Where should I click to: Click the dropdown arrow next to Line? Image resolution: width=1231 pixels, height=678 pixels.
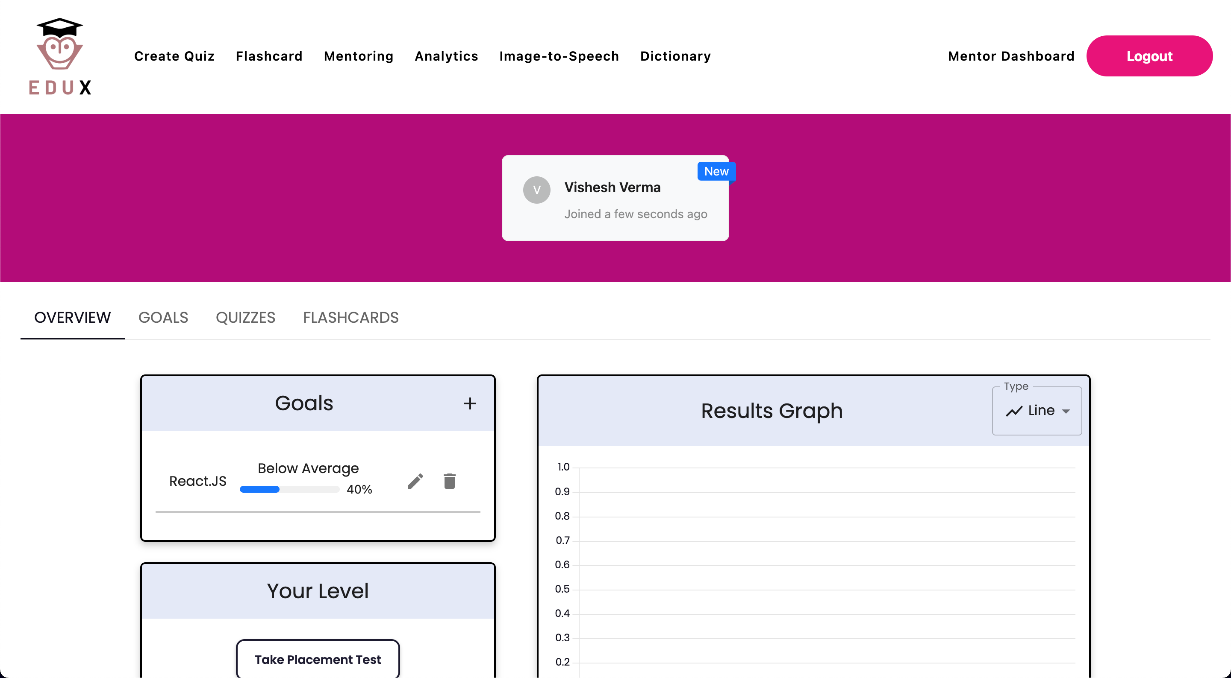coord(1066,412)
